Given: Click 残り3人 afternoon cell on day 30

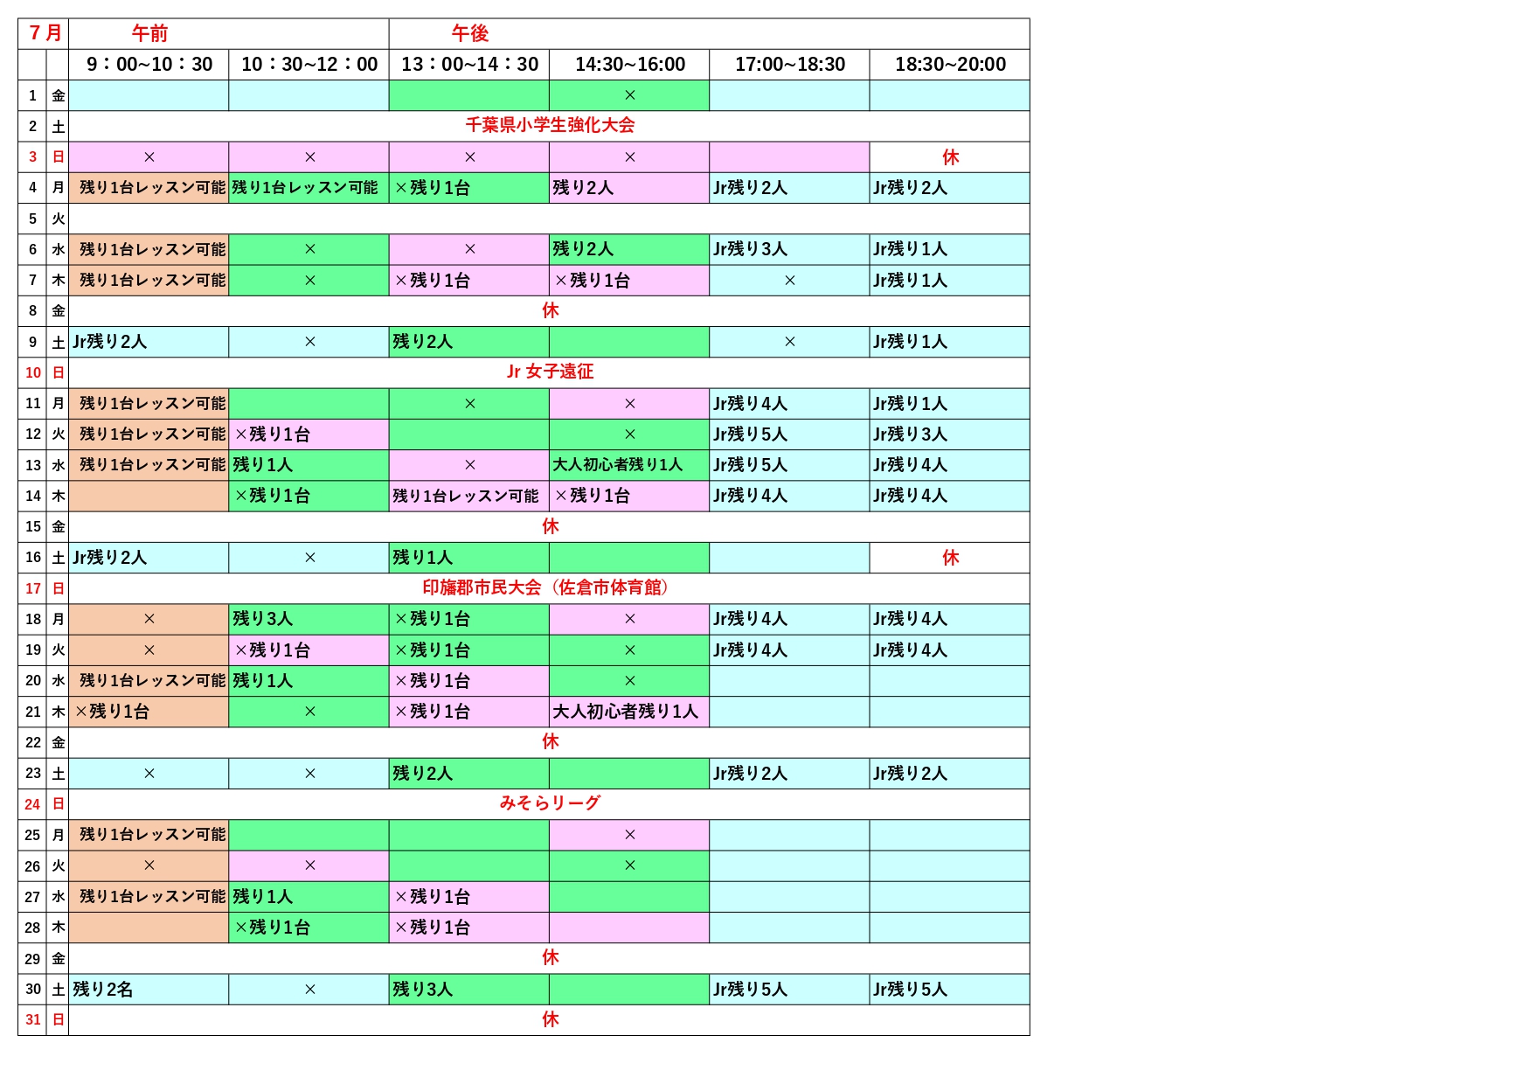Looking at the screenshot, I should pos(469,990).
